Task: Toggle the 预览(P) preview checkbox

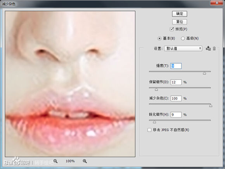Action: click(172, 29)
